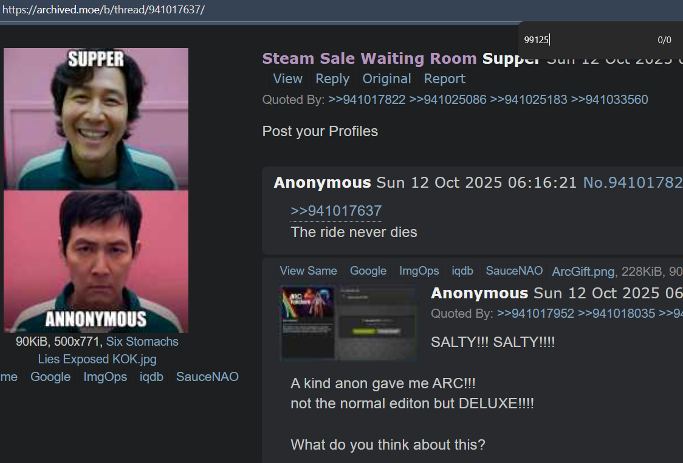Report the original post
683x463 pixels.
coord(445,79)
